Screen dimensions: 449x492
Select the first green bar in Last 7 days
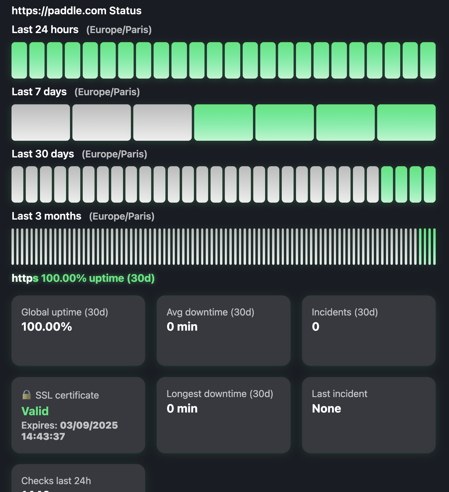tap(224, 123)
